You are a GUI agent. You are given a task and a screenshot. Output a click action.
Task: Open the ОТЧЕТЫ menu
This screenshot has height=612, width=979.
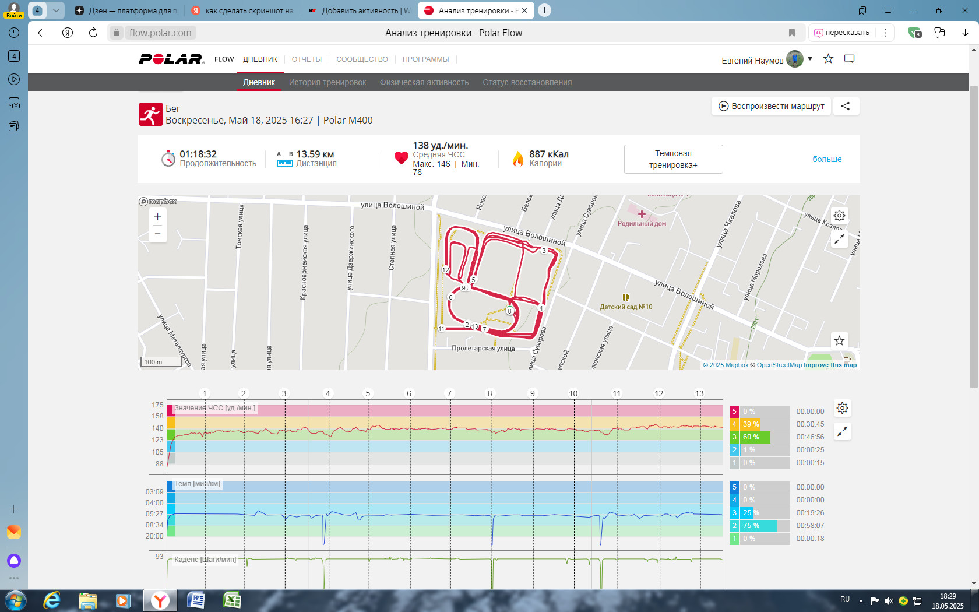(307, 59)
